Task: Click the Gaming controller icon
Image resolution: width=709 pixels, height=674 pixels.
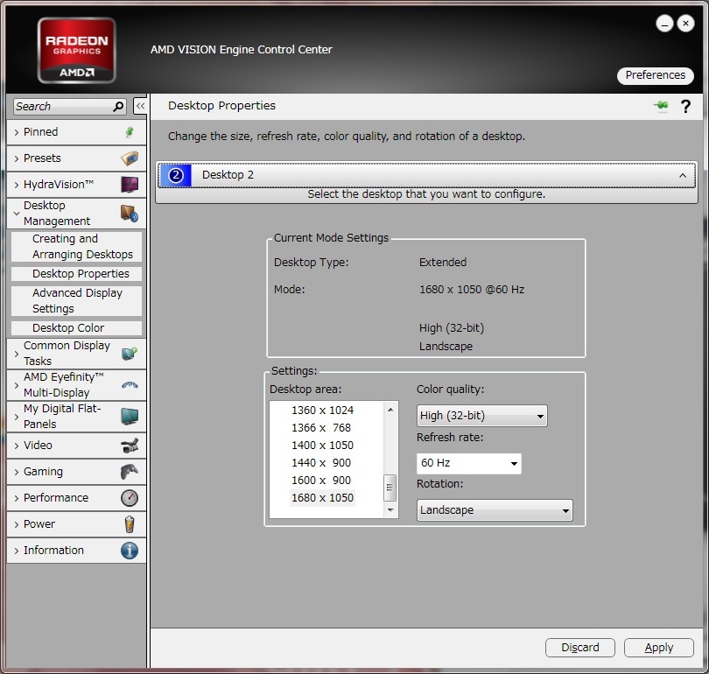Action: pos(129,472)
